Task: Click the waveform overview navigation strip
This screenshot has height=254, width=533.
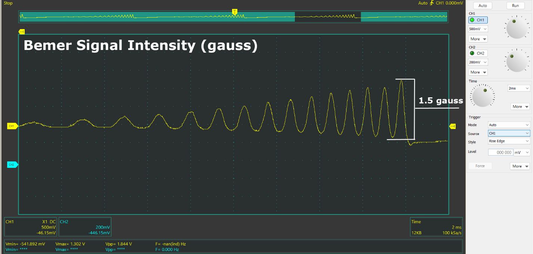Action: pyautogui.click(x=233, y=16)
